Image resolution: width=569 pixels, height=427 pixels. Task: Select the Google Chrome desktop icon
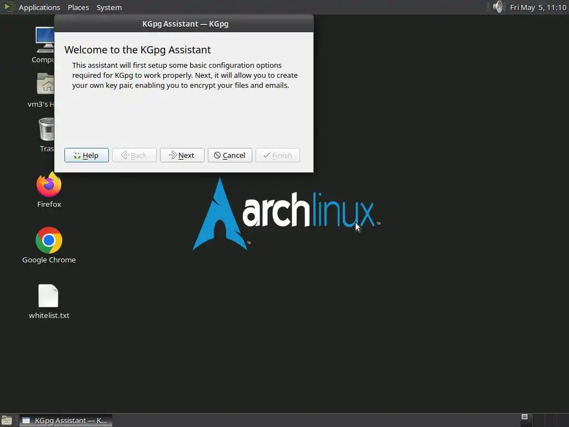(49, 240)
